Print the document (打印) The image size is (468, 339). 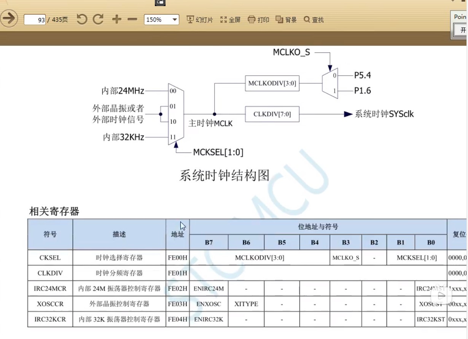258,20
